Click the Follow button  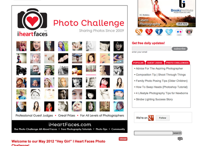[x=162, y=118]
